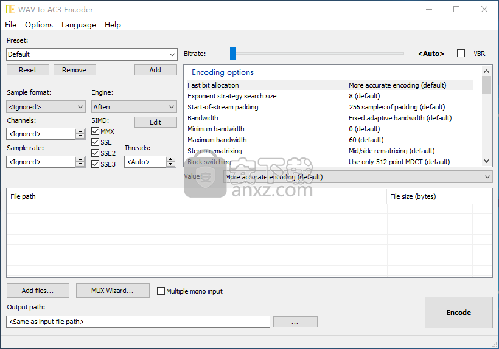Select the Stereo rematrixing option row
499x349 pixels.
click(330, 151)
